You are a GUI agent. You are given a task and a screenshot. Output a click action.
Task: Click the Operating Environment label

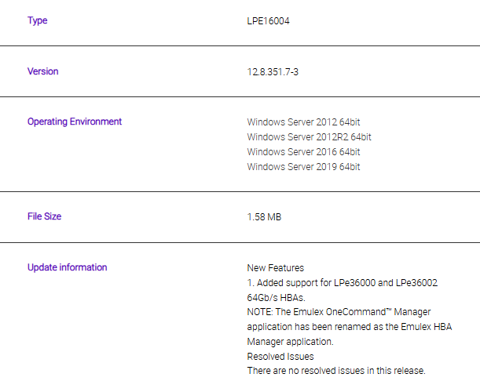click(x=75, y=122)
